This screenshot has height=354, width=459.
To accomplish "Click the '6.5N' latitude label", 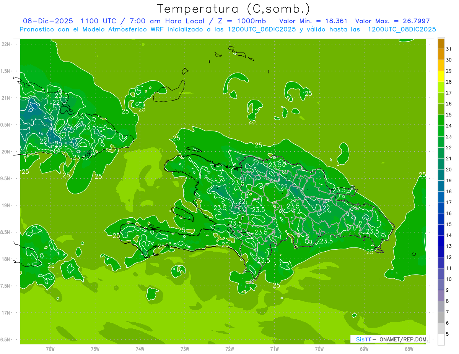I will (x=6, y=339).
